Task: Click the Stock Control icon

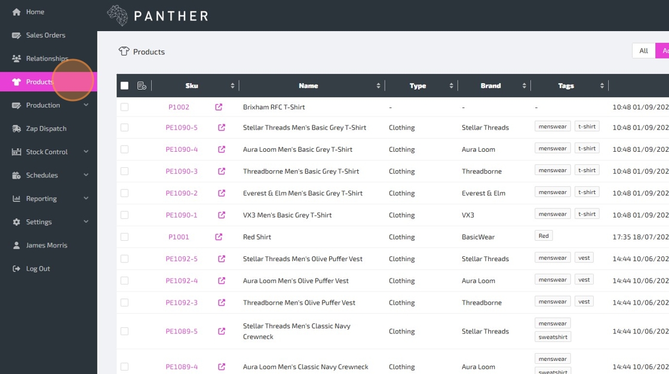Action: tap(17, 152)
